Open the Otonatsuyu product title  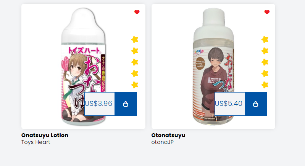[x=168, y=135]
